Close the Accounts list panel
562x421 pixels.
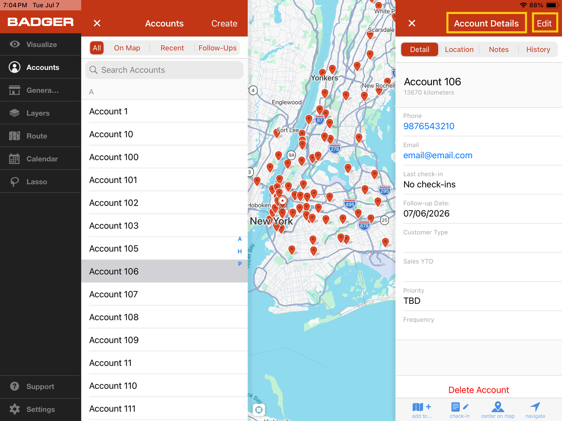point(97,23)
